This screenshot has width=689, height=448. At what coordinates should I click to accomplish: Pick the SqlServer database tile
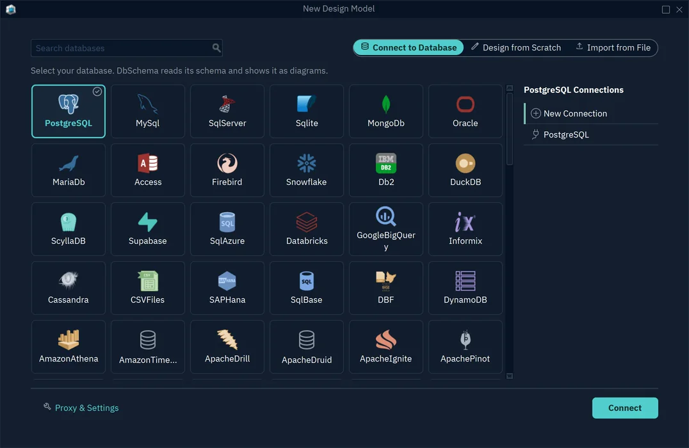pyautogui.click(x=227, y=111)
